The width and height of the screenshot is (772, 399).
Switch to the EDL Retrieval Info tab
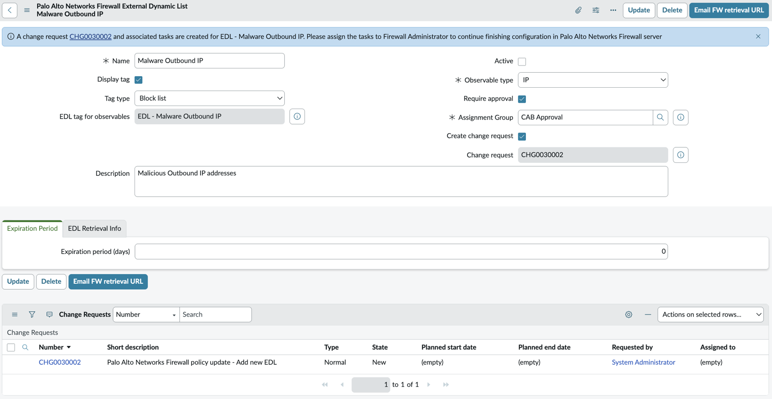95,228
